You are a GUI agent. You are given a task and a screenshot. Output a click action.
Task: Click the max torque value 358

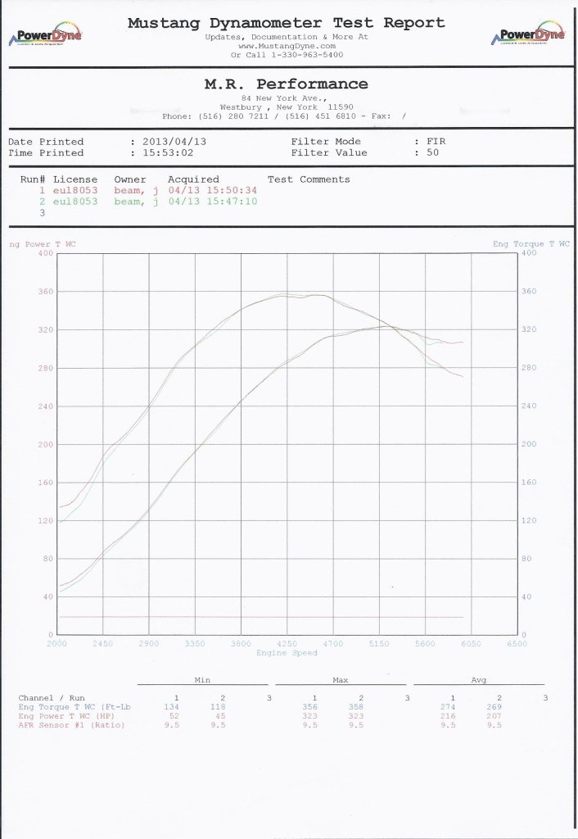coord(355,707)
